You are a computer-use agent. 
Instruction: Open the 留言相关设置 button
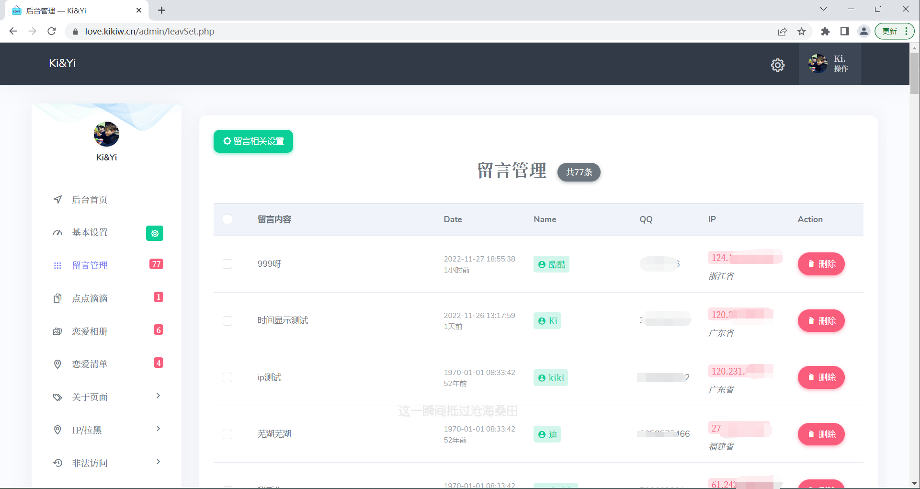253,141
